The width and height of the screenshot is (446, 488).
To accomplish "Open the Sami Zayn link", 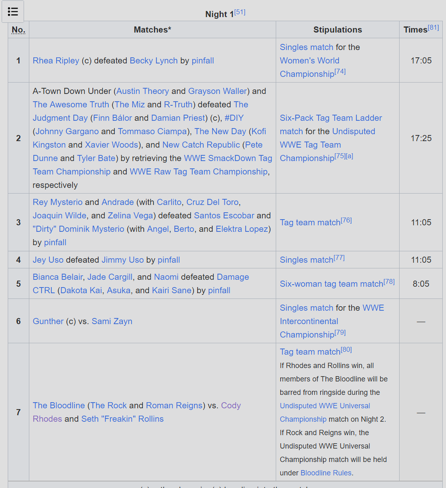I will (112, 321).
